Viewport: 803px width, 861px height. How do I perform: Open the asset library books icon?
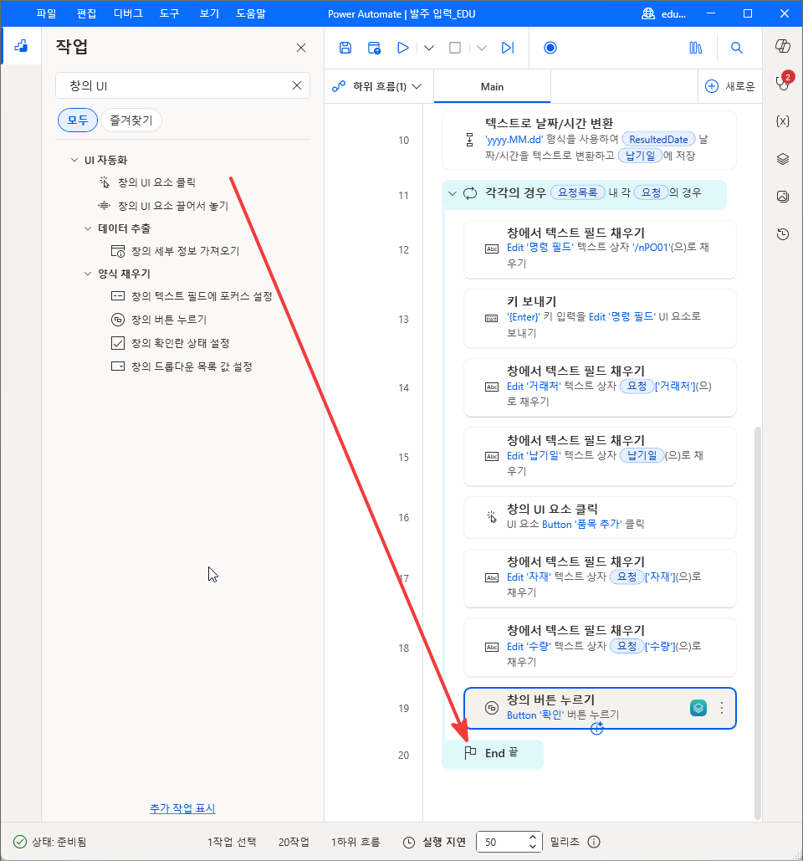[695, 48]
